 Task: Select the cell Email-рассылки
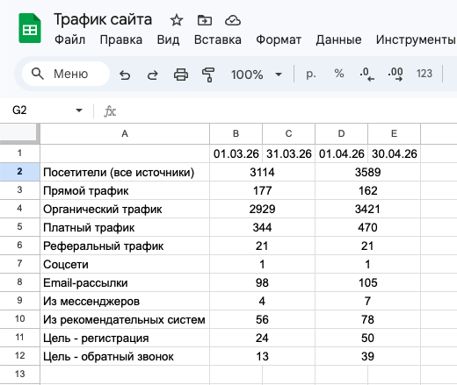pyautogui.click(x=125, y=282)
